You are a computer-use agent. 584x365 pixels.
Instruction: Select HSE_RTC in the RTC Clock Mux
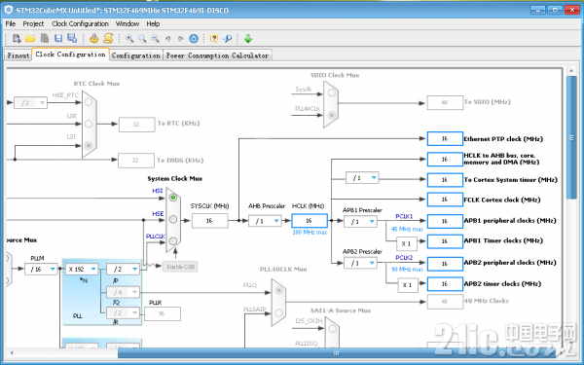click(x=89, y=102)
